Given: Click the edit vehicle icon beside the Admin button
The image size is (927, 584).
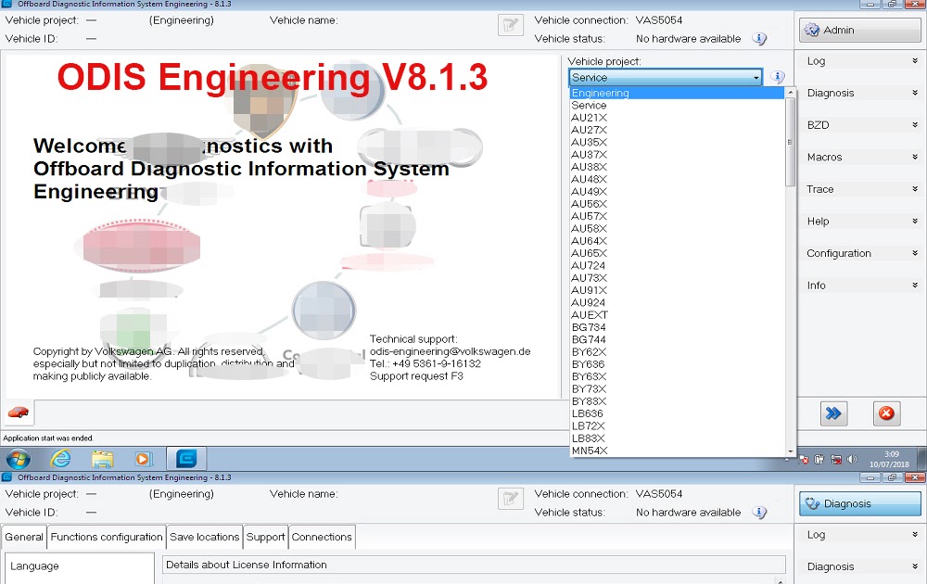Looking at the screenshot, I should click(x=510, y=25).
